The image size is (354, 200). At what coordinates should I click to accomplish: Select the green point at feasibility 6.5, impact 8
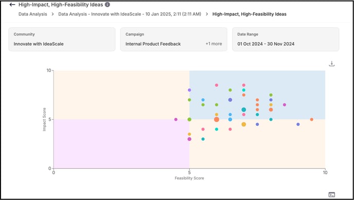tap(230, 90)
